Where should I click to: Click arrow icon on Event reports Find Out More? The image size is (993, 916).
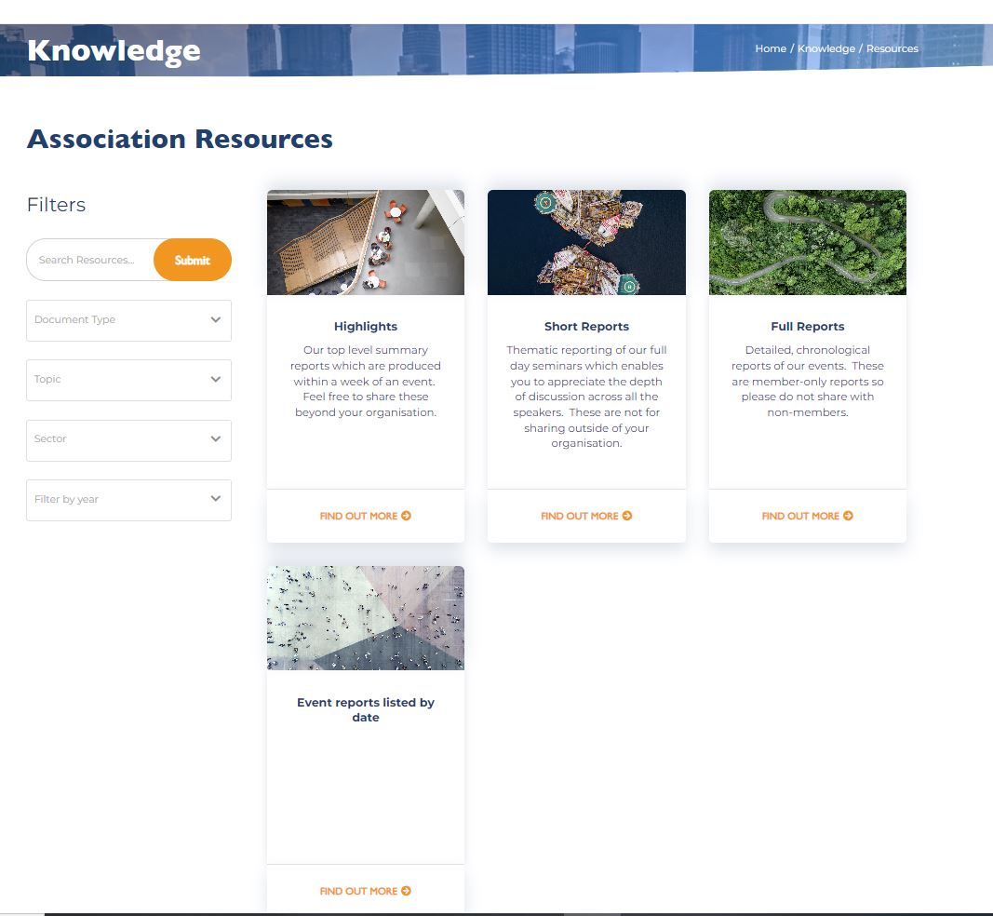[406, 891]
